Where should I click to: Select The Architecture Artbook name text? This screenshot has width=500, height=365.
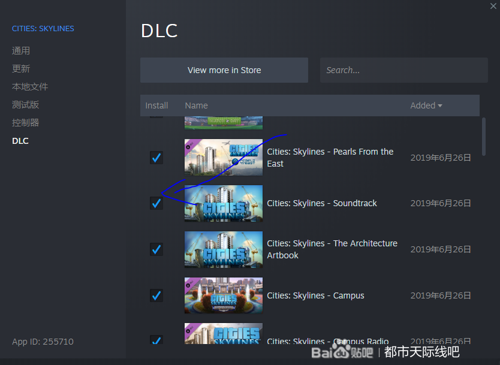pyautogui.click(x=332, y=249)
